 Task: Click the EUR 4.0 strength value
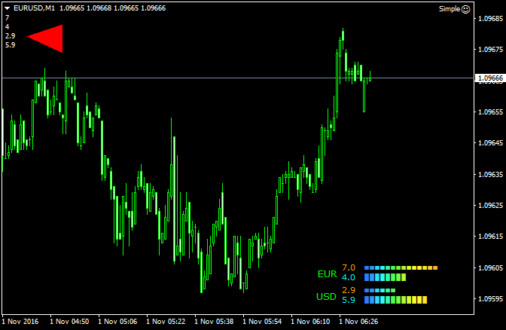pyautogui.click(x=349, y=277)
